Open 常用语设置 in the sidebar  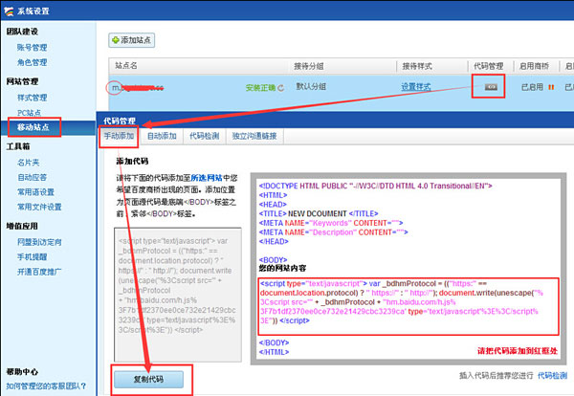(36, 192)
